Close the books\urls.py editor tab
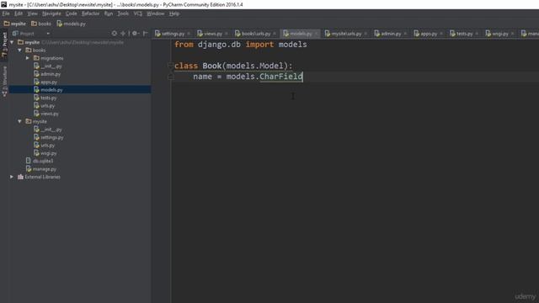This screenshot has height=303, width=539. pyautogui.click(x=275, y=34)
